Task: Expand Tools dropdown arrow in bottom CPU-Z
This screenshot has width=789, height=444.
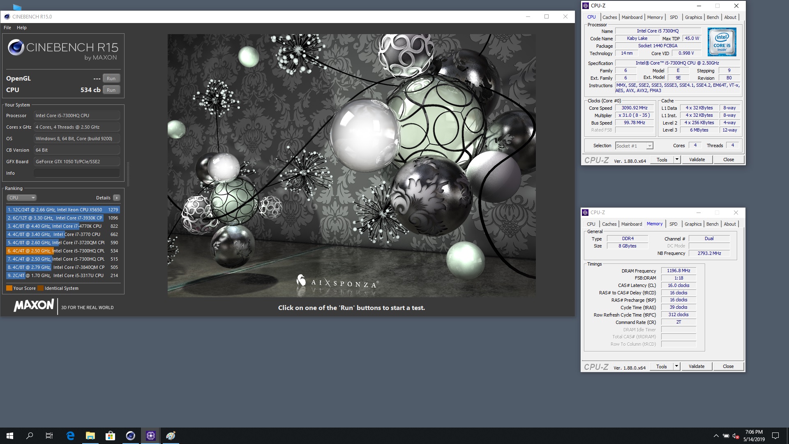Action: 676,367
